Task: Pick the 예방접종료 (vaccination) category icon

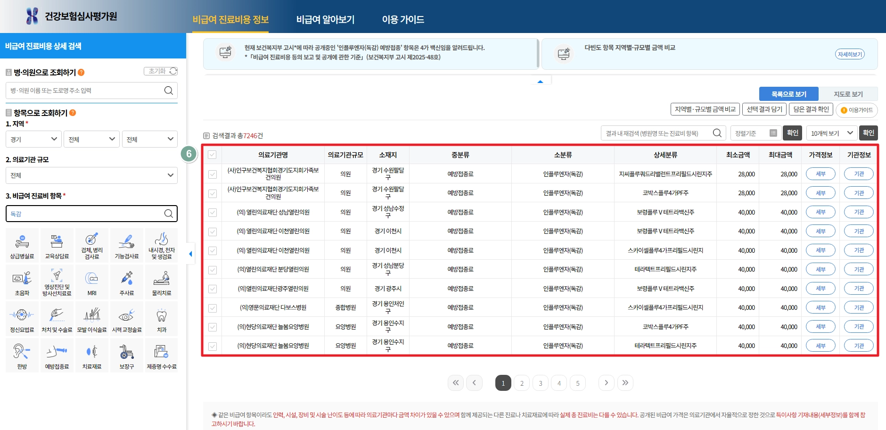Action: point(57,355)
